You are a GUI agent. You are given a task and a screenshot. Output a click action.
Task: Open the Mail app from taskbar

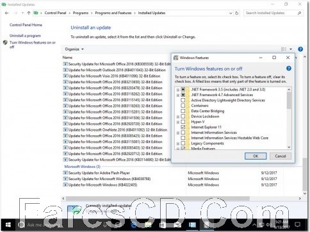tap(177, 225)
